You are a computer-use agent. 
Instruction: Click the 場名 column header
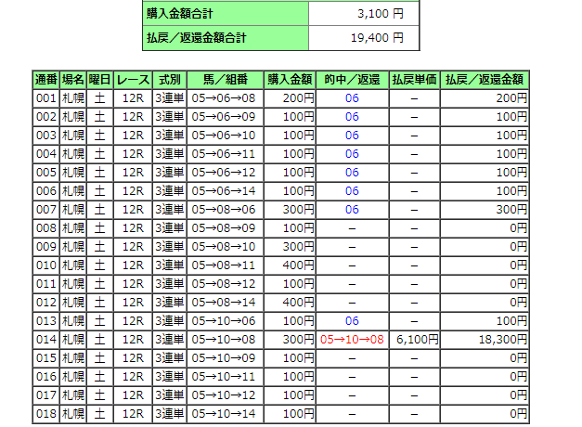[x=73, y=79]
